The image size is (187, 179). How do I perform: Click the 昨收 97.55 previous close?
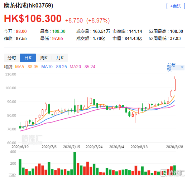pos(15,39)
